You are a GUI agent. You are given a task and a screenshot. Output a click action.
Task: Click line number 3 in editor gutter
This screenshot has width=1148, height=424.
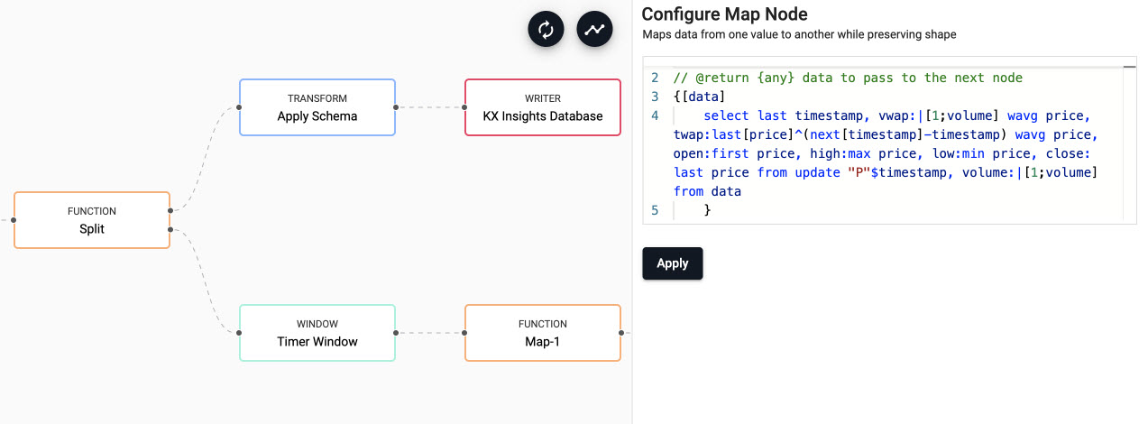click(655, 97)
